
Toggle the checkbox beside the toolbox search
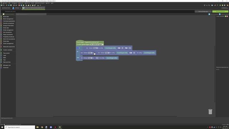[4, 14]
